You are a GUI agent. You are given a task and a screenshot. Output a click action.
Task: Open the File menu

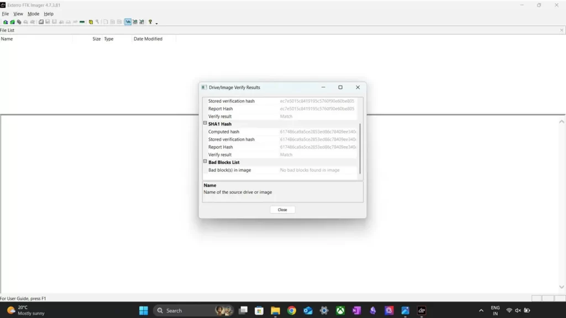[x=6, y=14]
